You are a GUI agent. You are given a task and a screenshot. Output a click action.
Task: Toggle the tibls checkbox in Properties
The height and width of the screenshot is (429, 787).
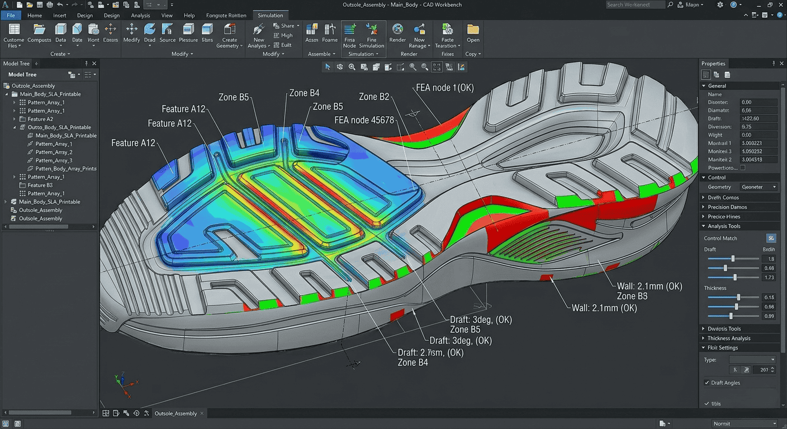tap(707, 403)
